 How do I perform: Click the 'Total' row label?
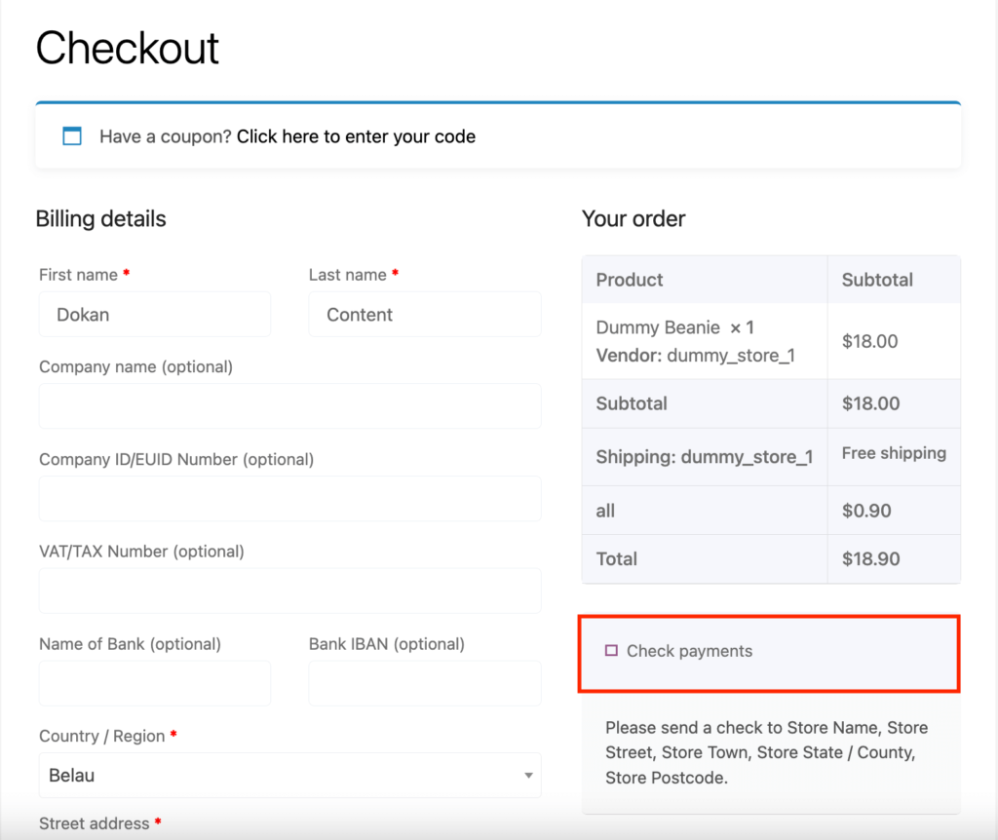(616, 558)
